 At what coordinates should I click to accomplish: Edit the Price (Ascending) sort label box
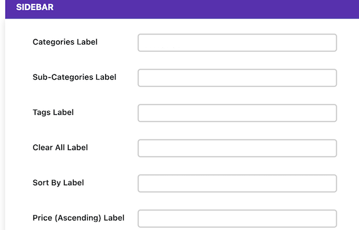[x=237, y=218]
